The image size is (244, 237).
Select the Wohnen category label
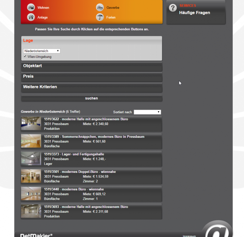43,8
